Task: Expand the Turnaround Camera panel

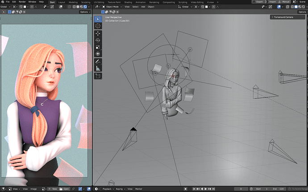Action: coord(287,17)
